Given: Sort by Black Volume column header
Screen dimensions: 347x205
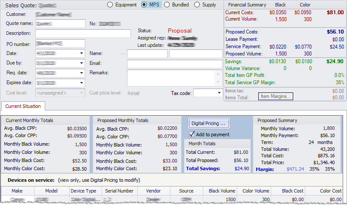Looking at the screenshot, I should click(220, 191).
